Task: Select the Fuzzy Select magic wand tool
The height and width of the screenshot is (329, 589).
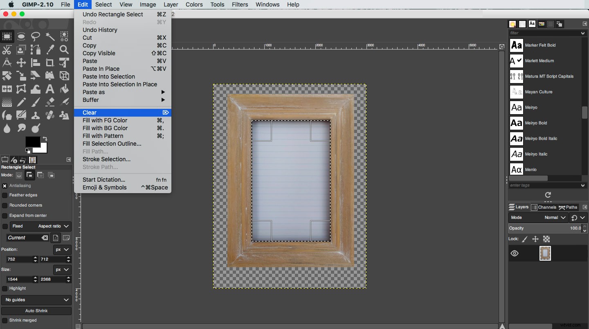Action: click(50, 36)
